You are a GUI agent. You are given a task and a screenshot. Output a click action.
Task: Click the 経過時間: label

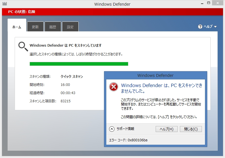(x=37, y=93)
